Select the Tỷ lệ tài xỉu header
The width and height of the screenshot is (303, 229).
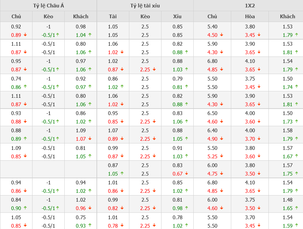(x=145, y=5)
